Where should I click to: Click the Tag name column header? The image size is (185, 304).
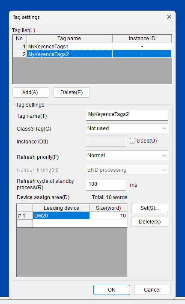[x=69, y=39]
